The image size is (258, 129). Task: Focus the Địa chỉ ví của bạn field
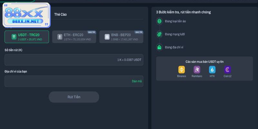tap(74, 81)
